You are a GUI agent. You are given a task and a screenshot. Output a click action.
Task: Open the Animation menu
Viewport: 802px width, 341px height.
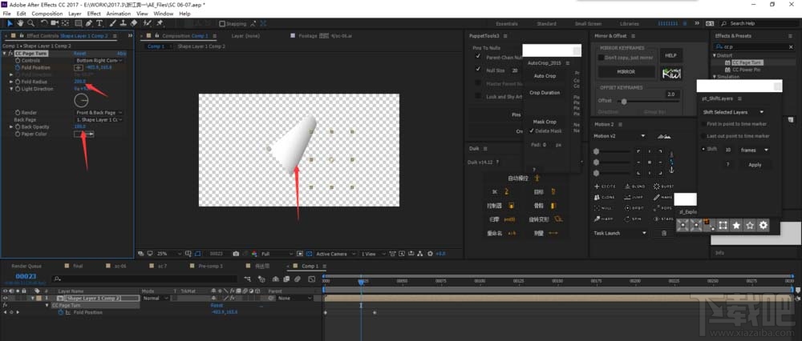119,14
